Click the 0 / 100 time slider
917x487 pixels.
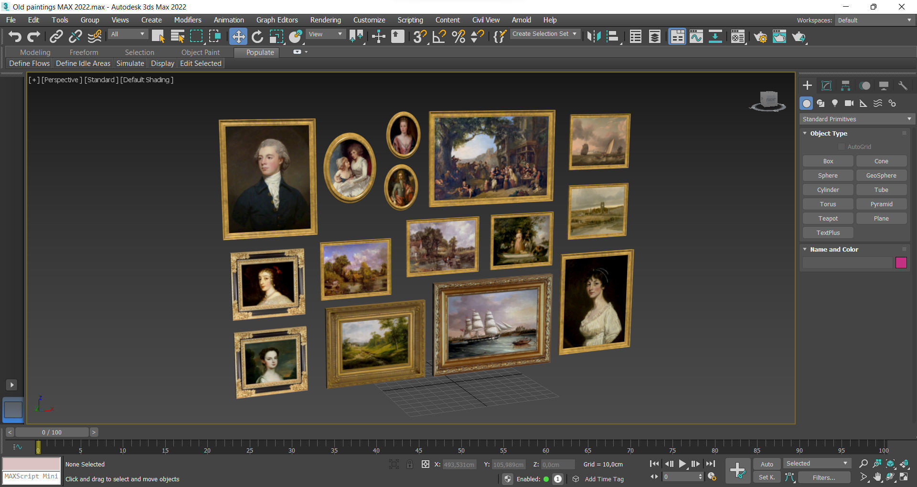pyautogui.click(x=52, y=432)
